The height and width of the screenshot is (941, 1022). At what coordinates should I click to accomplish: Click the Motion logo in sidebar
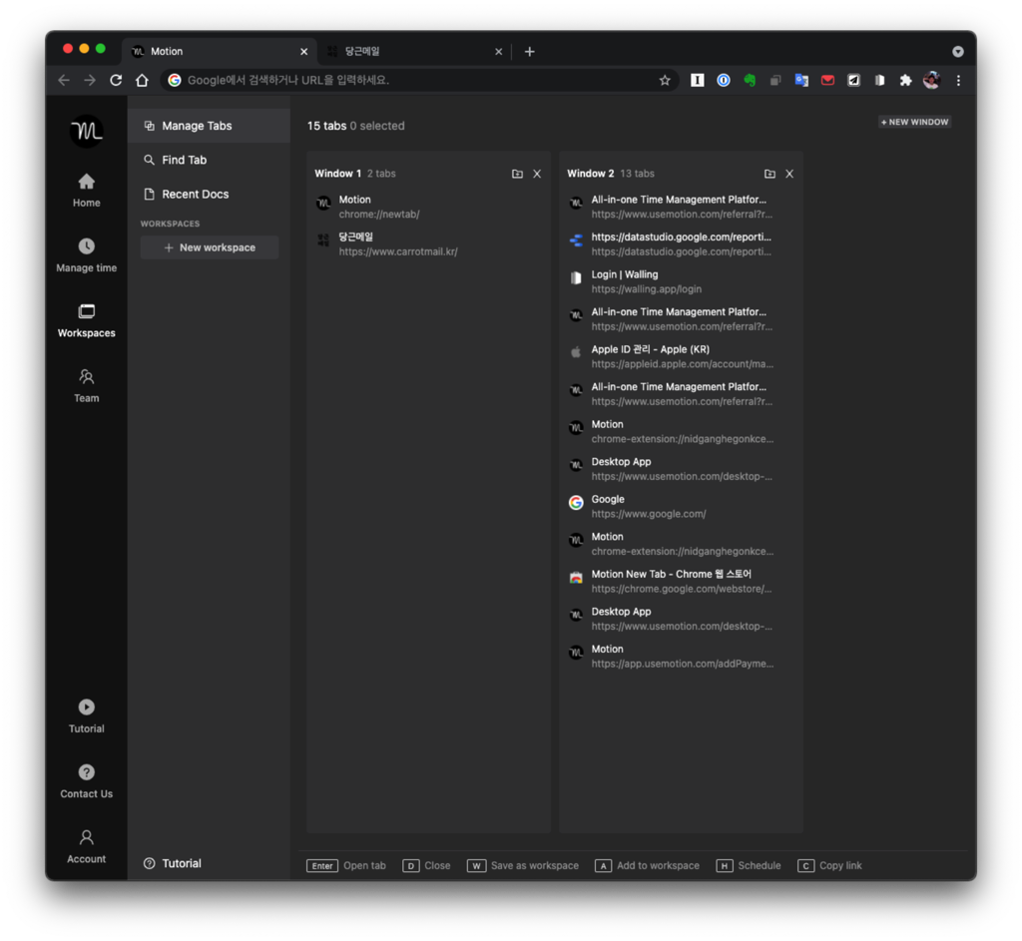[86, 131]
